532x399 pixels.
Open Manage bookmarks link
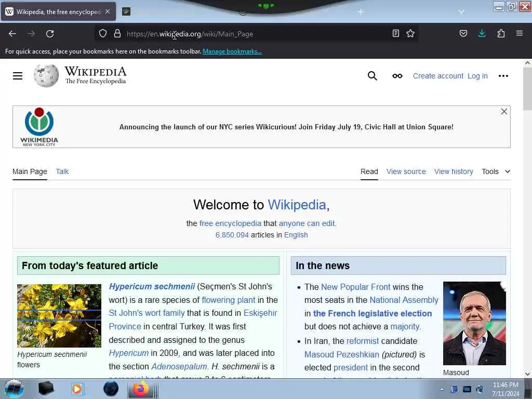click(232, 51)
